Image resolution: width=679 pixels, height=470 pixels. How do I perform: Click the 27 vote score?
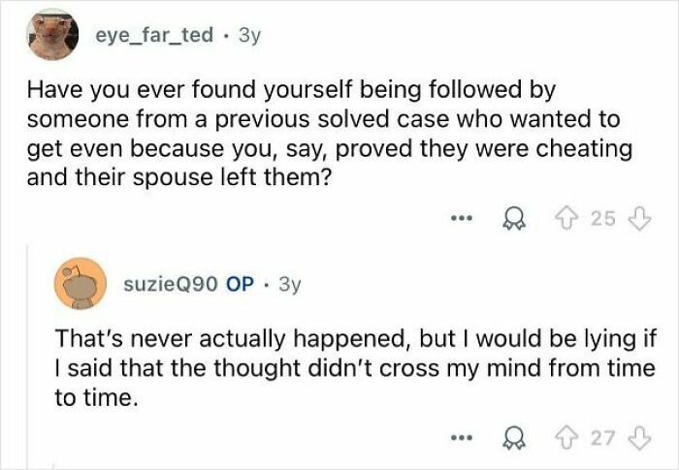coord(603,436)
